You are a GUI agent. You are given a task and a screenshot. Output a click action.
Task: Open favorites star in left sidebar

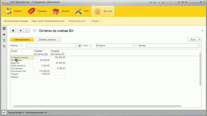coord(4,34)
